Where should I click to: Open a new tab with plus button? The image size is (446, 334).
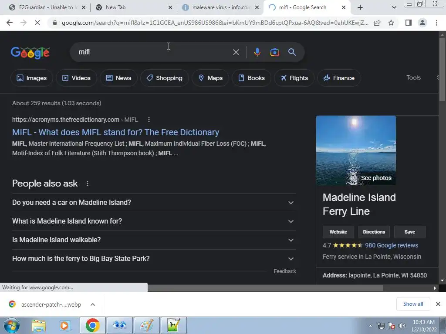tap(360, 7)
